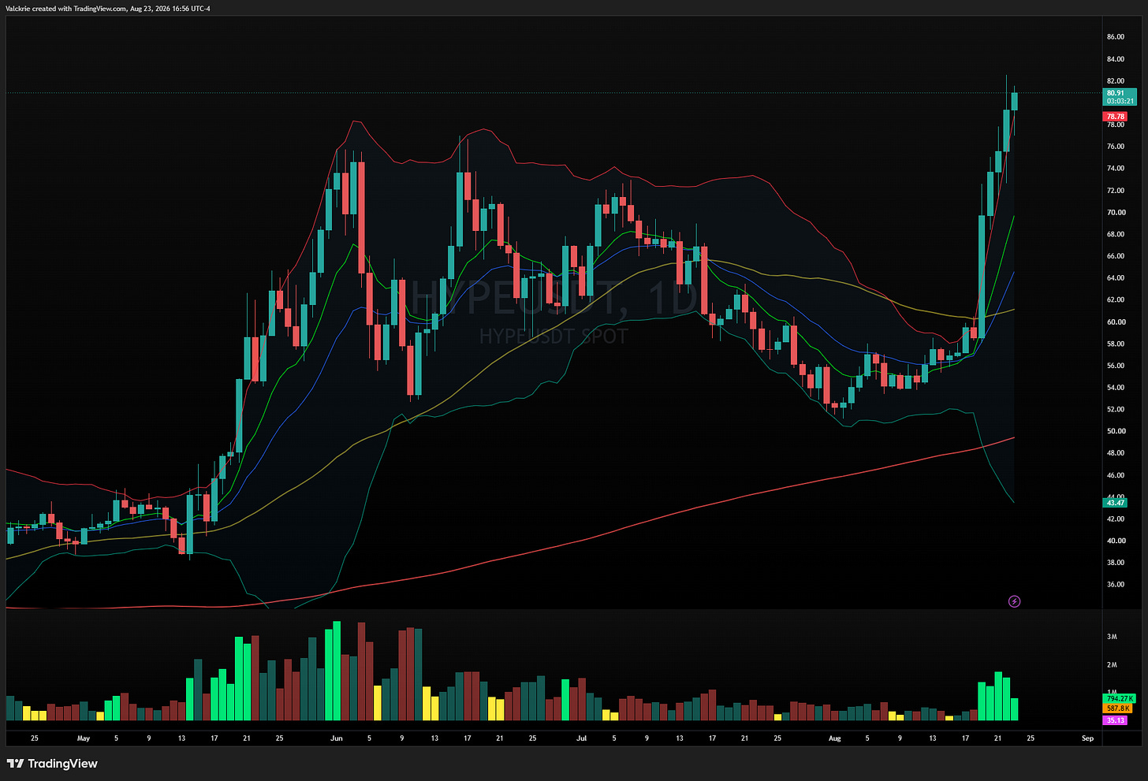The height and width of the screenshot is (781, 1148).
Task: Click the 42.00 price scale tick
Action: pos(1116,519)
